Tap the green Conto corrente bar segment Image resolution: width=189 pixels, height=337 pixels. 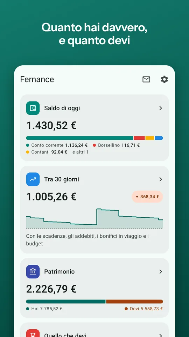coord(79,138)
